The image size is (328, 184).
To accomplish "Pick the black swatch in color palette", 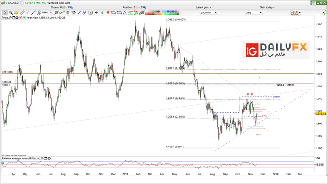I will click(x=158, y=12).
